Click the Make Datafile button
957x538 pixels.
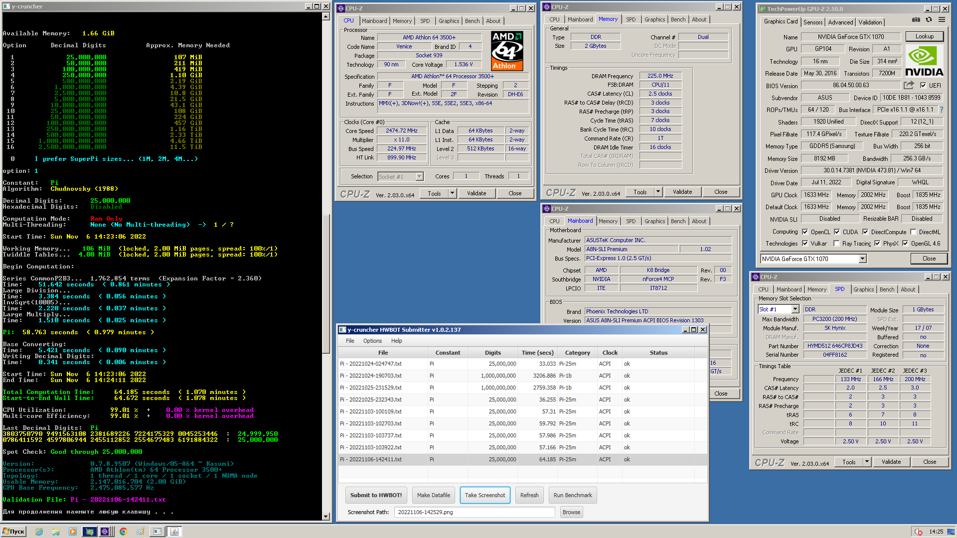(433, 495)
